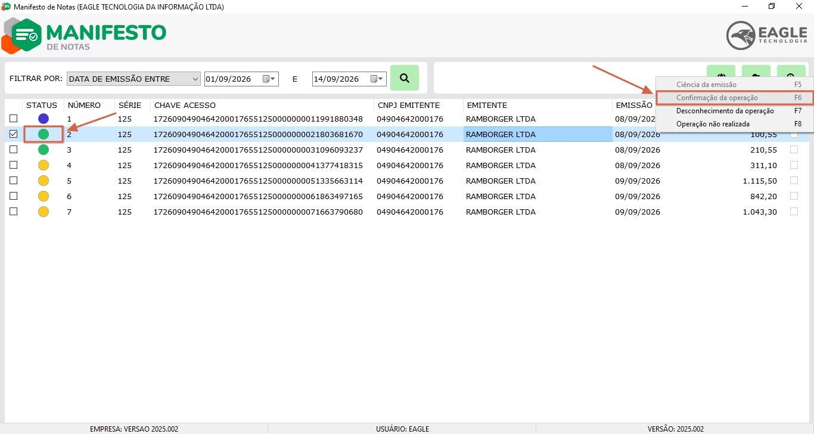Image resolution: width=814 pixels, height=434 pixels.
Task: Click the green magnifier search button
Action: 405,78
